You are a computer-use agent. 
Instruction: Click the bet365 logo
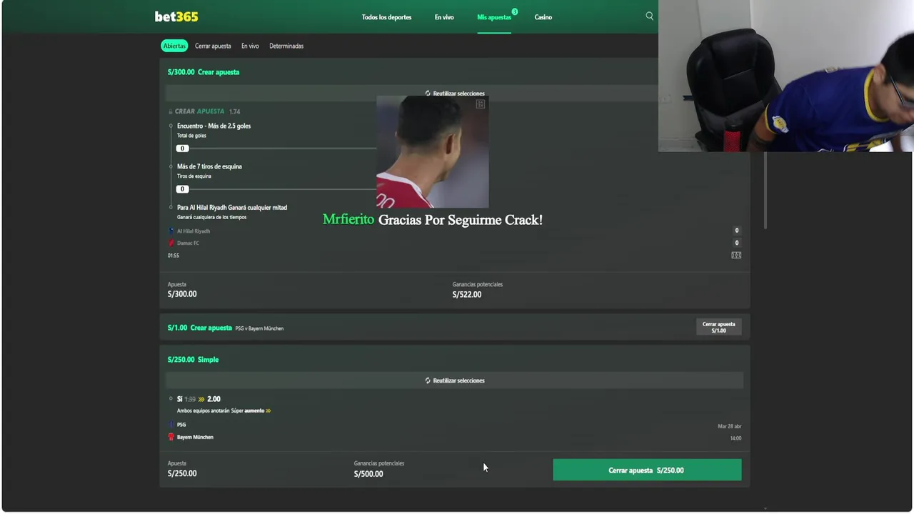176,16
